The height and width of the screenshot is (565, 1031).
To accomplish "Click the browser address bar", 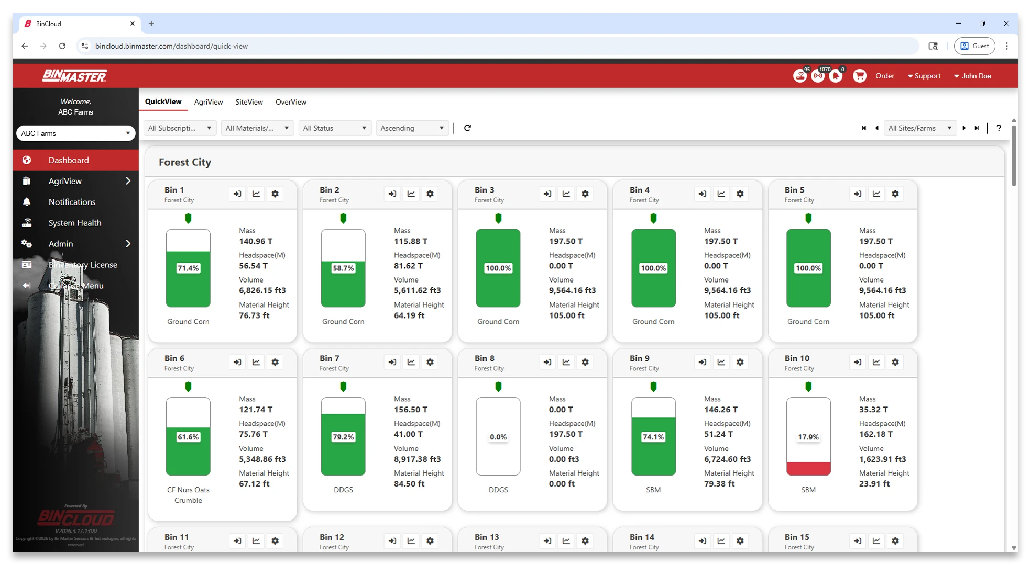I will [498, 46].
